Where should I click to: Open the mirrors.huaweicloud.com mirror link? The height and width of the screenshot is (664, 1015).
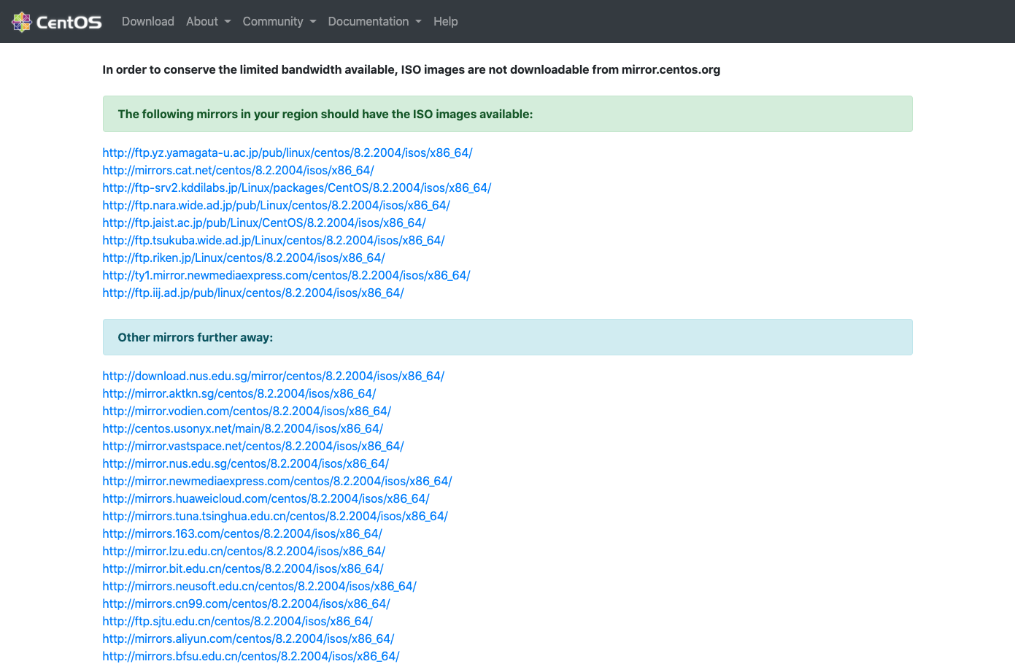point(266,499)
